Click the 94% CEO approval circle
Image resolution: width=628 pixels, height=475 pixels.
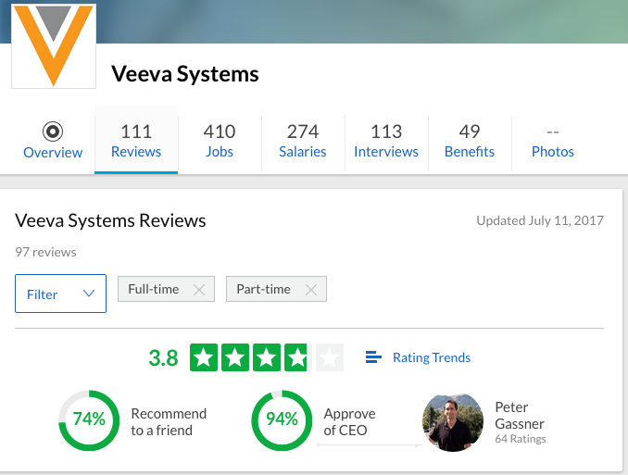coord(281,419)
